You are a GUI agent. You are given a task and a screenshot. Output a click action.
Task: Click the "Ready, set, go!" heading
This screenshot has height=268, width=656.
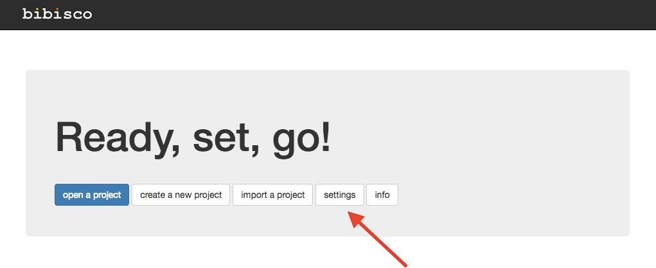click(x=193, y=138)
